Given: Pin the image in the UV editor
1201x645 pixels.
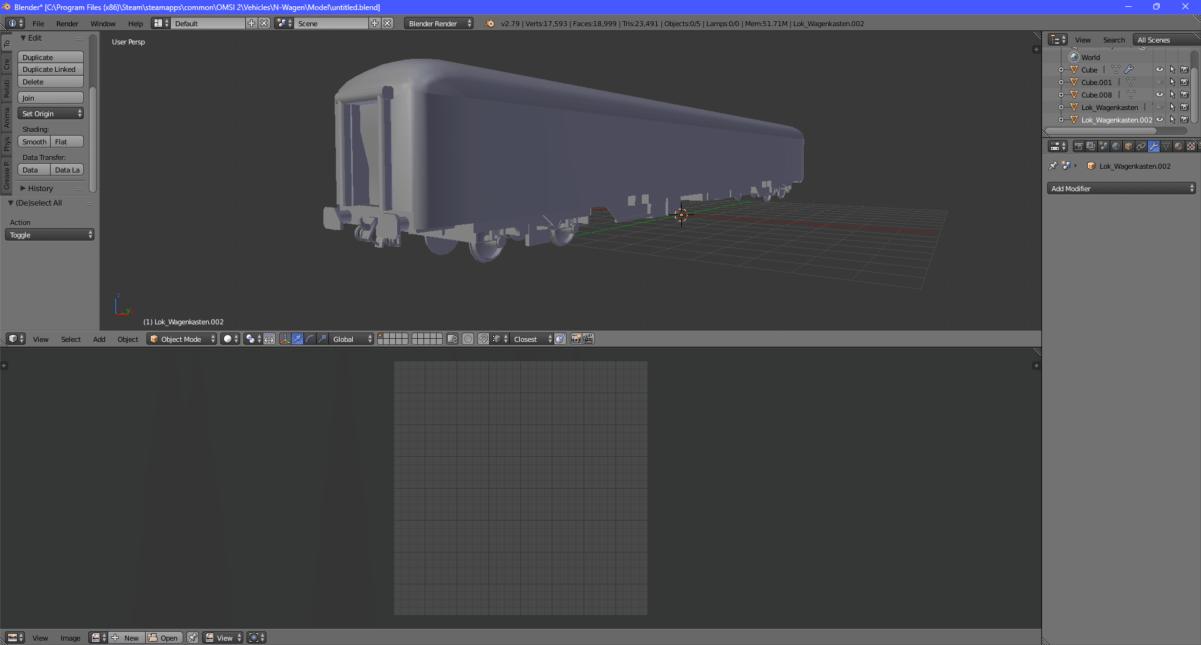Looking at the screenshot, I should click(x=193, y=637).
